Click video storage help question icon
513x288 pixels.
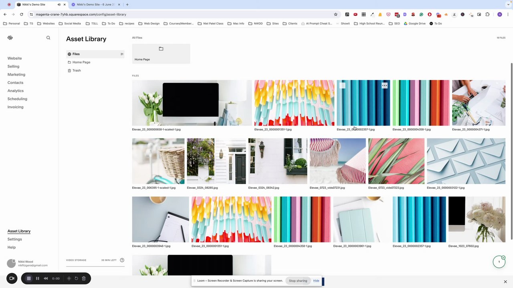click(x=122, y=260)
